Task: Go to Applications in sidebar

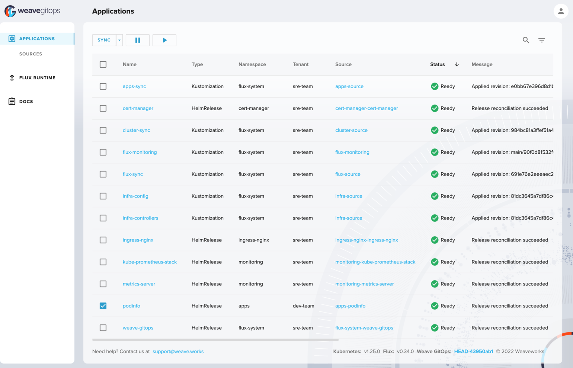Action: coord(37,39)
